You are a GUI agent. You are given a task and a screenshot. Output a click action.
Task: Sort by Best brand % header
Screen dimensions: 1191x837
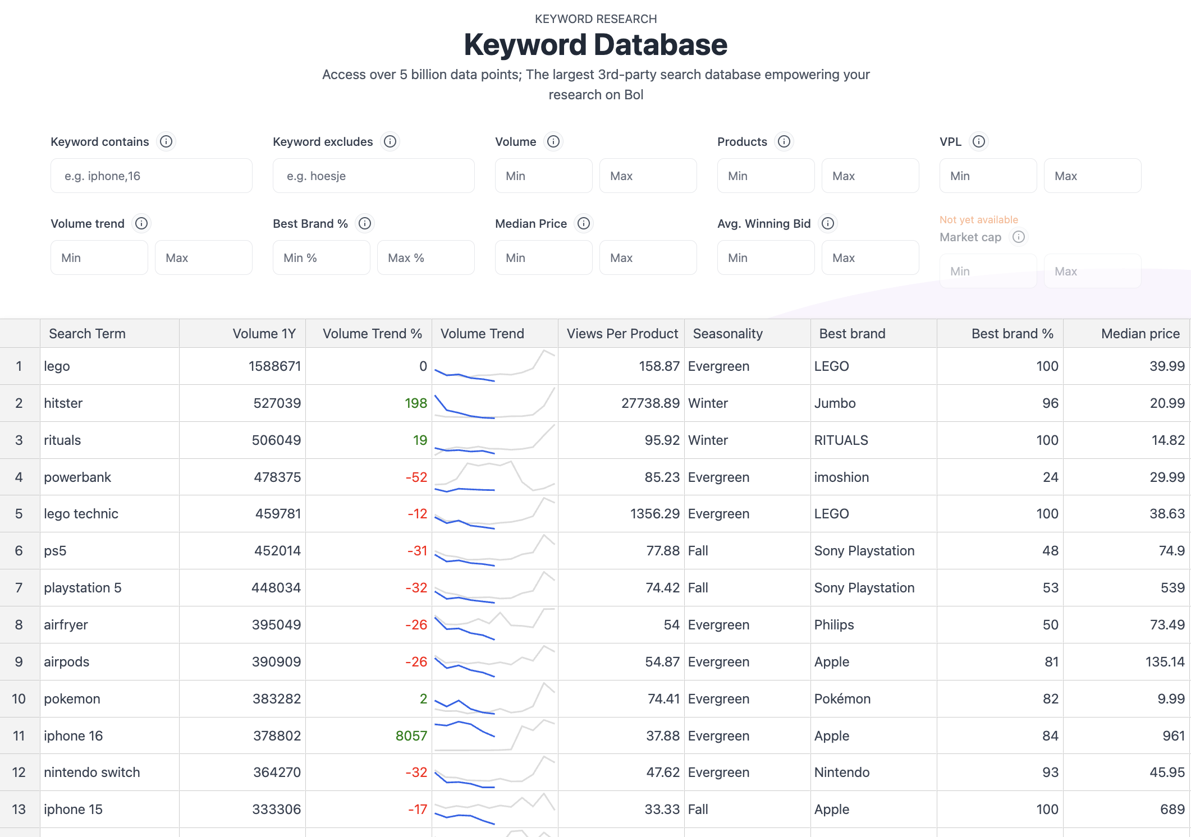click(x=1000, y=333)
